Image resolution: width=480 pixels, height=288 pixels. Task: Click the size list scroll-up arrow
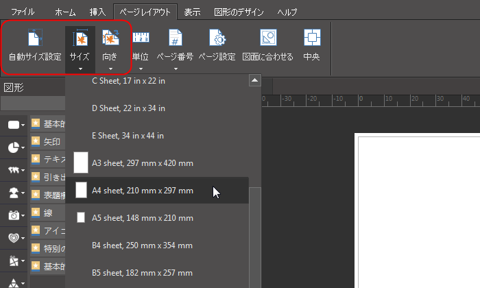254,80
